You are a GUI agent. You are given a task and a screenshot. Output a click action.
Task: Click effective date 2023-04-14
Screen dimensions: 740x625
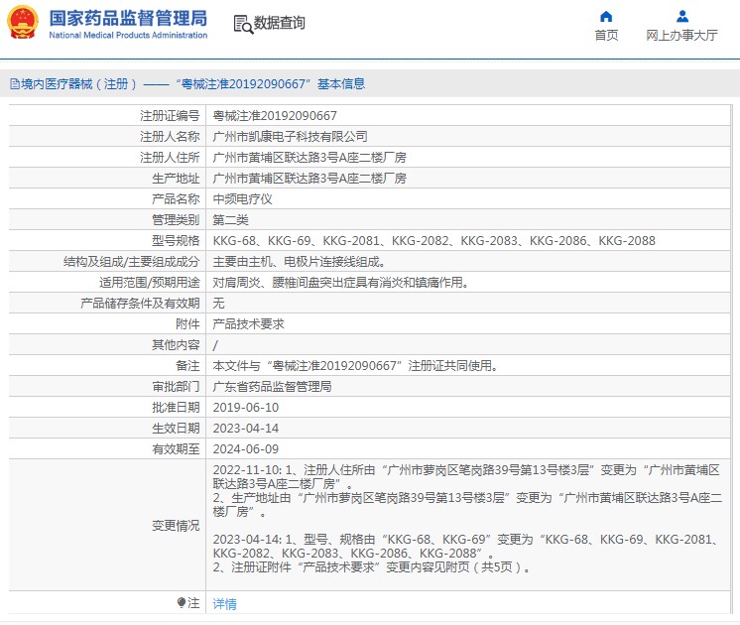pyautogui.click(x=246, y=429)
